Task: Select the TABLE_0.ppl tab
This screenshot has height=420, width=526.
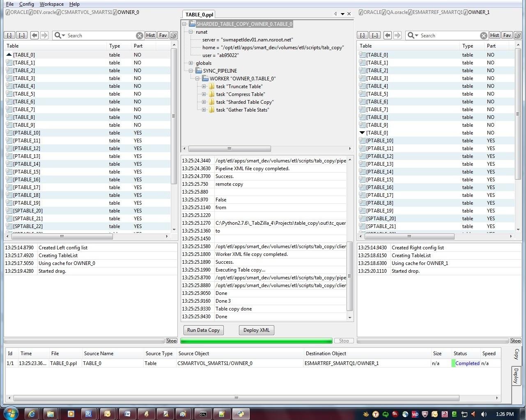Action: (199, 14)
